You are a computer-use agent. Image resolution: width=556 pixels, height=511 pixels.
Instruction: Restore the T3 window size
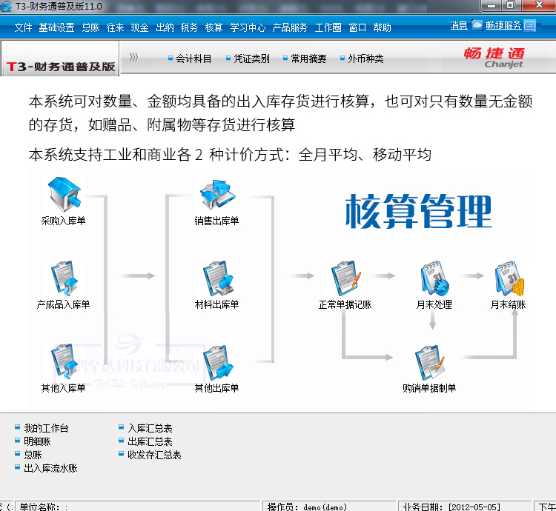[x=511, y=5]
